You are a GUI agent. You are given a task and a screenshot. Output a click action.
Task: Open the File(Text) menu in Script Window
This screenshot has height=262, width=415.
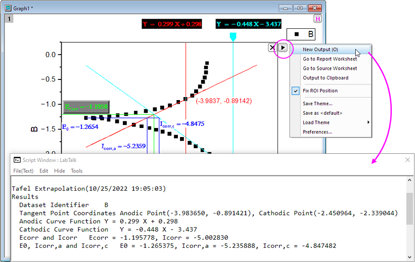(x=23, y=171)
